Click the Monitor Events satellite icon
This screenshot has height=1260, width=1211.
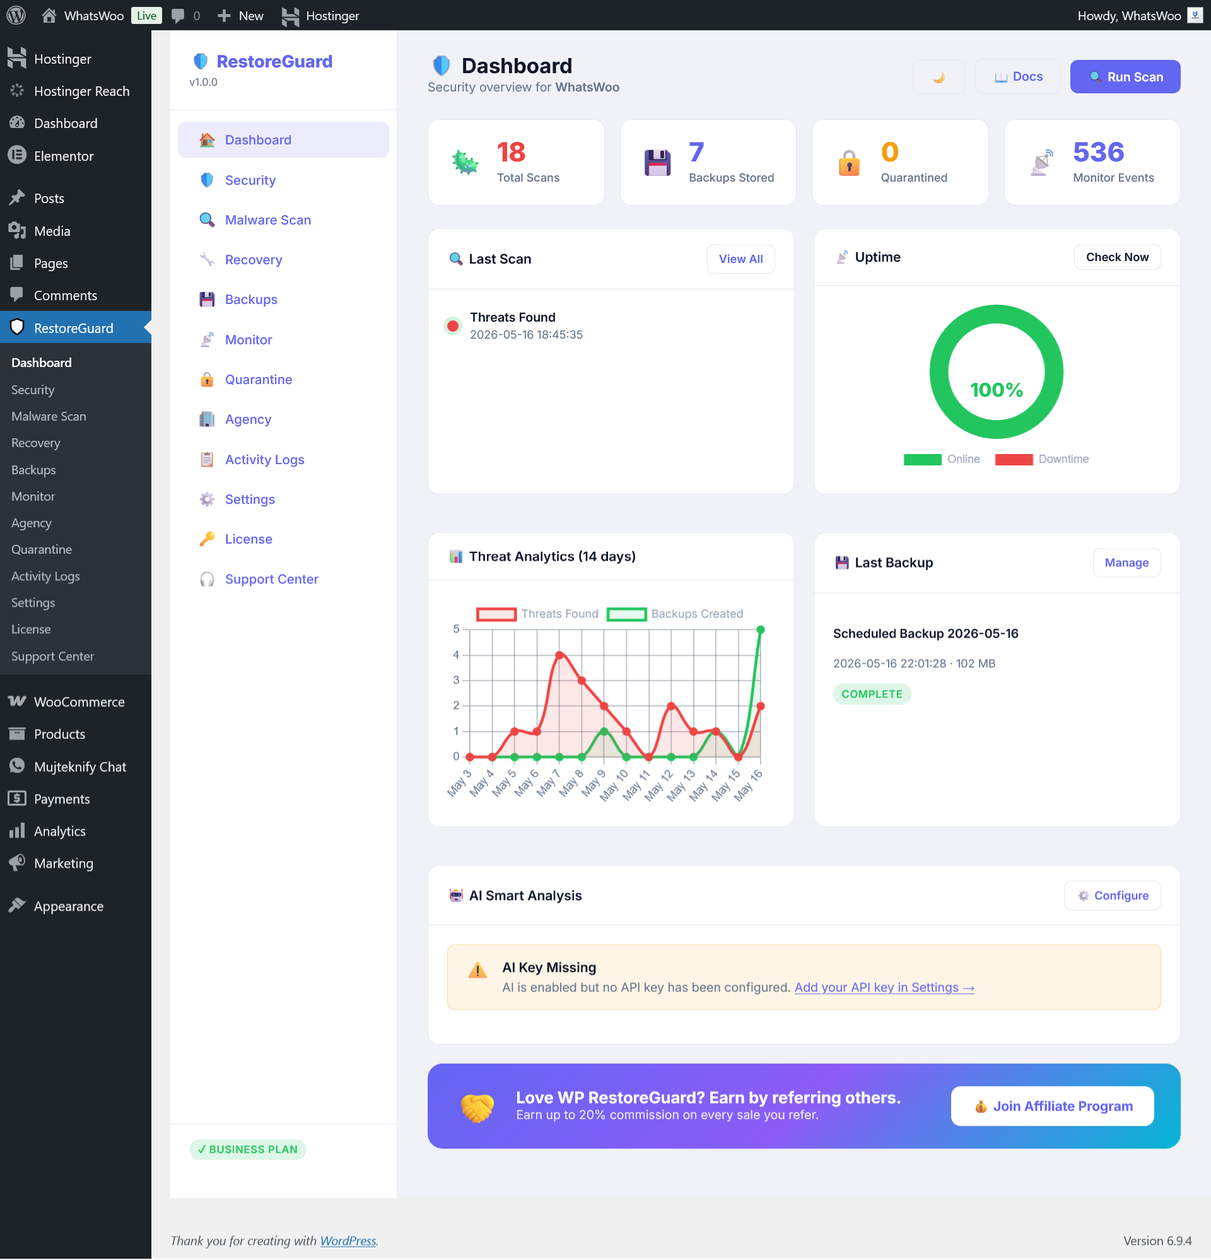[x=1041, y=163]
